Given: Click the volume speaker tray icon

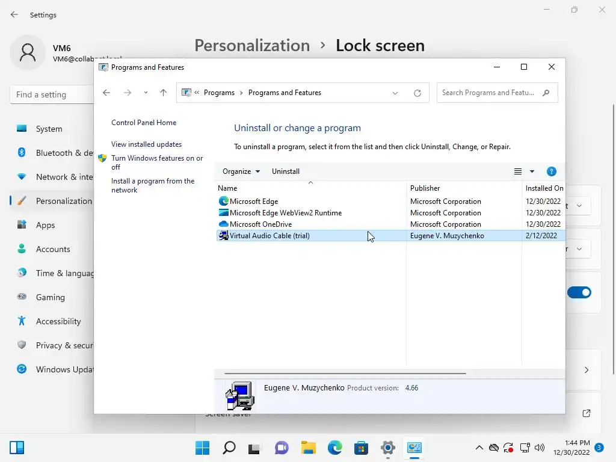Looking at the screenshot, I should [540, 448].
